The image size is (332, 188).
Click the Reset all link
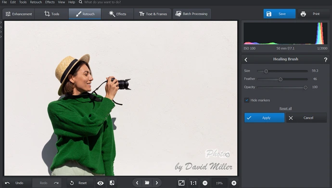pyautogui.click(x=285, y=109)
